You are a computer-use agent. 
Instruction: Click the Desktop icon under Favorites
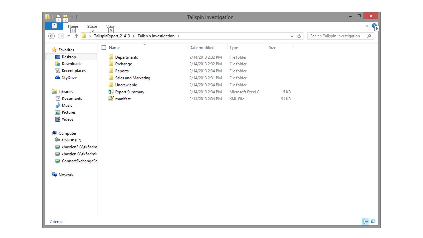pyautogui.click(x=58, y=57)
